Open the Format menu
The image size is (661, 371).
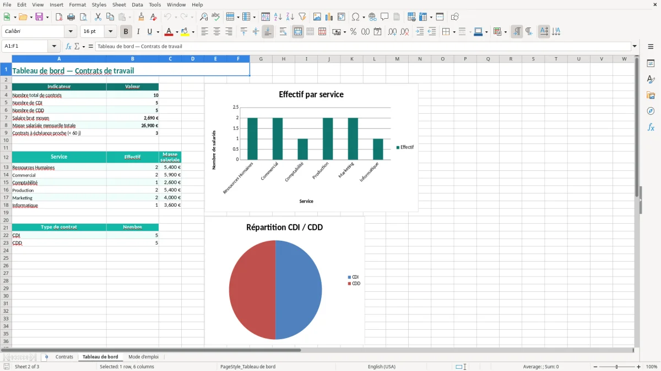click(78, 4)
